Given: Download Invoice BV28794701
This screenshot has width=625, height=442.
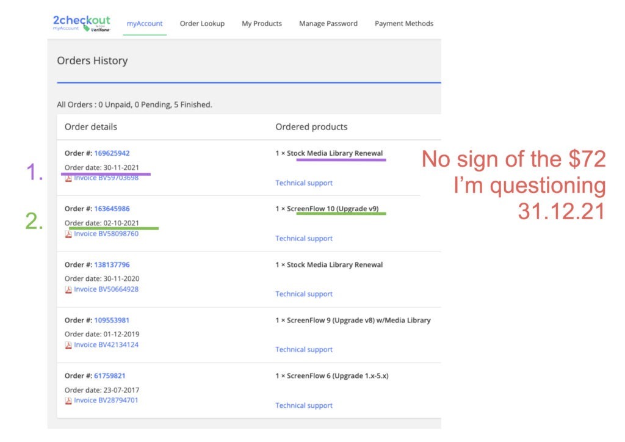Looking at the screenshot, I should tap(106, 400).
